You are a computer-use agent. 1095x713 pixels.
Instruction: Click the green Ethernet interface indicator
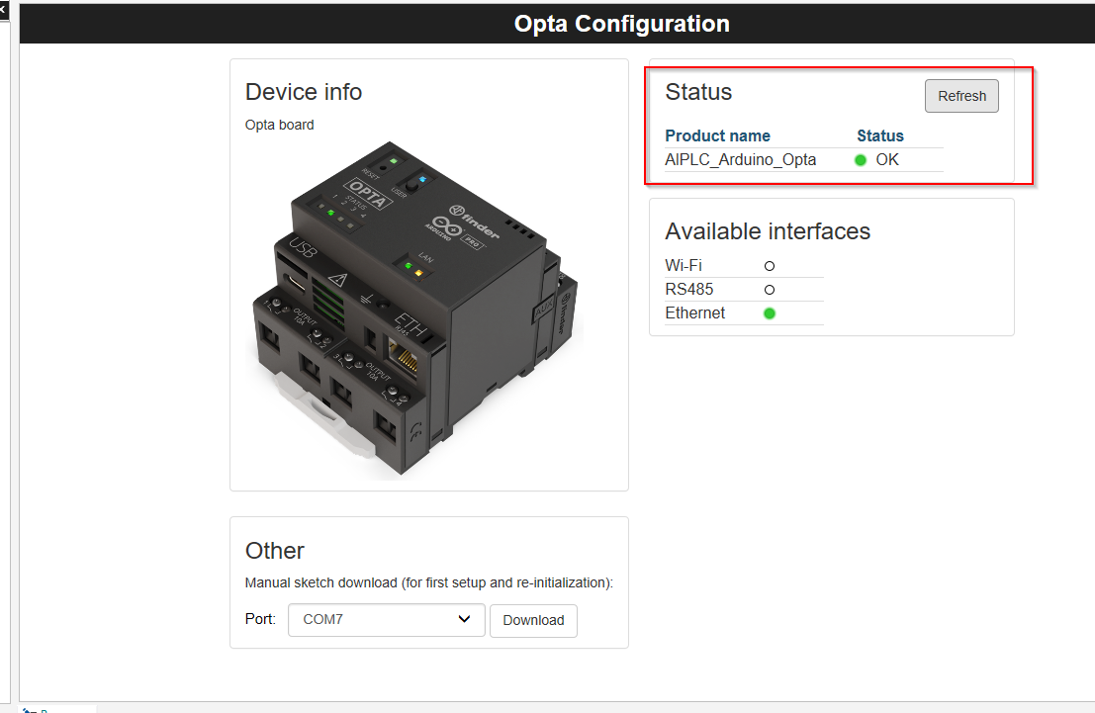tap(770, 313)
